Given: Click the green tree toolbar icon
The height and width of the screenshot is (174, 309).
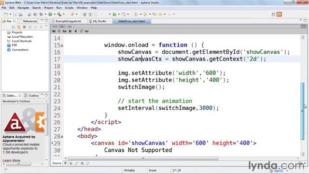Looking at the screenshot, I should click(x=114, y=14).
